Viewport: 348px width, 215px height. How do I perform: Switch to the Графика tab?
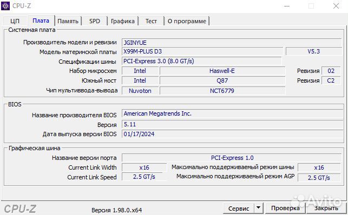click(x=123, y=21)
